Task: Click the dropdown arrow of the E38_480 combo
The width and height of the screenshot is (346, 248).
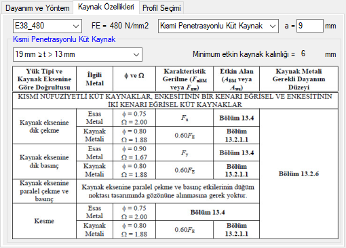Action: click(x=76, y=26)
